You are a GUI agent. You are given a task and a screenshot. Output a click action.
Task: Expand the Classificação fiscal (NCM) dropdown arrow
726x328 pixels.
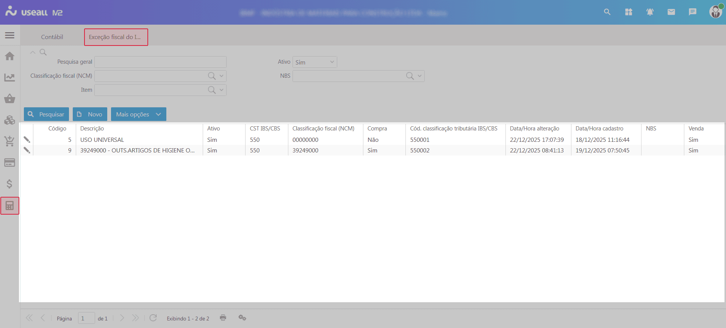tap(222, 76)
